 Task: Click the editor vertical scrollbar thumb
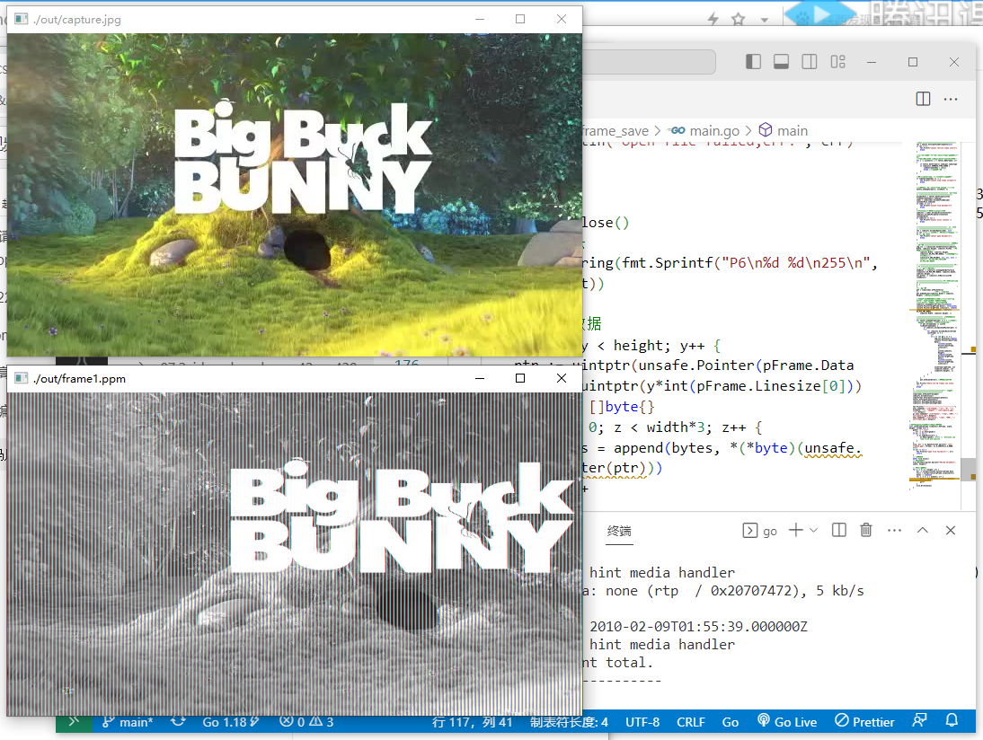click(x=969, y=469)
